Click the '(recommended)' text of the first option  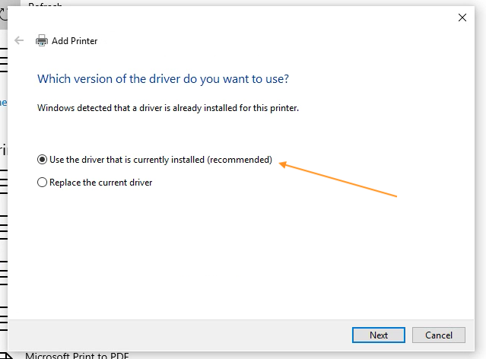pos(240,160)
